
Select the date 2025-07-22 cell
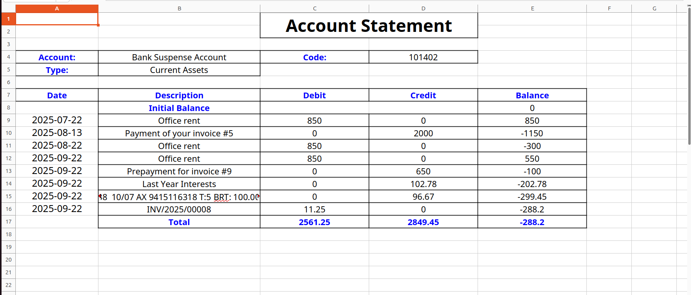pos(57,120)
